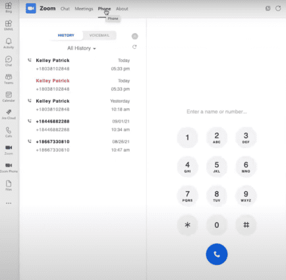Click the round profile icon near Voicemail
The width and height of the screenshot is (286, 280).
(x=135, y=36)
